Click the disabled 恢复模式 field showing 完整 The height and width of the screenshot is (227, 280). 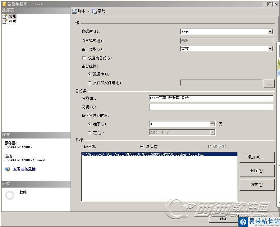tap(227, 40)
